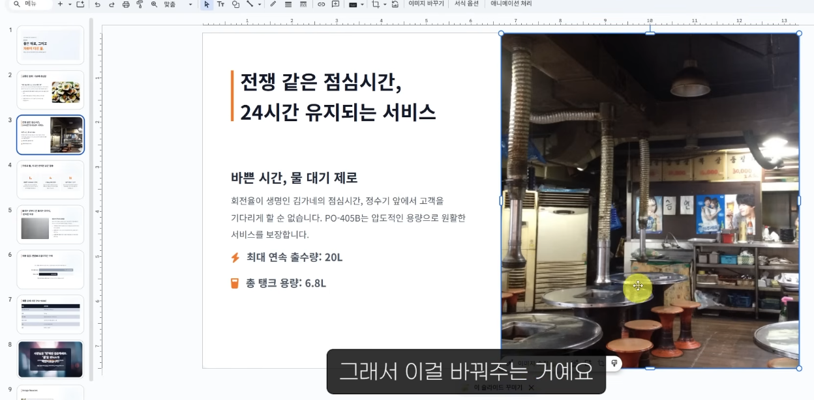The height and width of the screenshot is (400, 814).
Task: Select the line tool
Action: click(250, 4)
